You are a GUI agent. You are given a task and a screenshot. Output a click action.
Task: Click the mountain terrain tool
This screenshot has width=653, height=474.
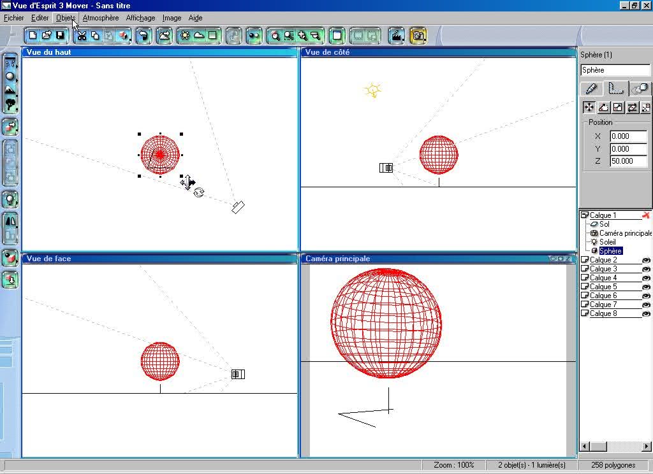tap(10, 90)
